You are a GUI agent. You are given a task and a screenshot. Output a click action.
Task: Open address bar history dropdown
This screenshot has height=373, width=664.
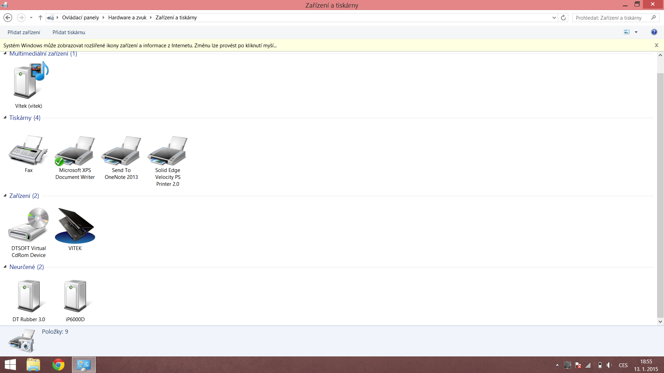coord(554,18)
